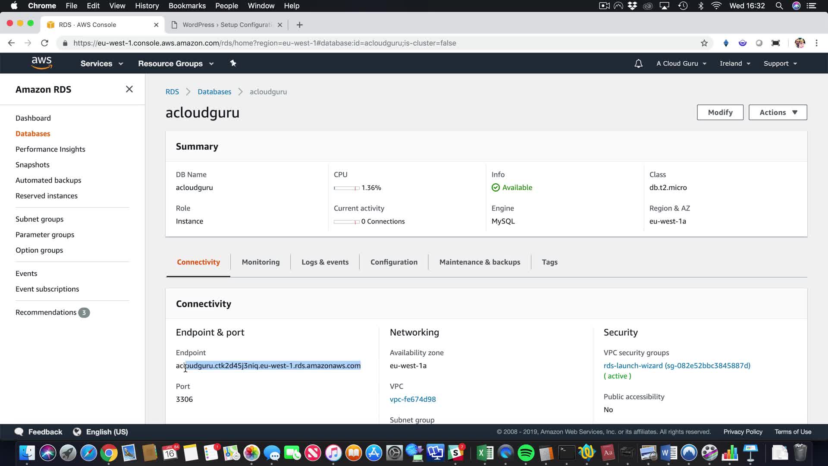Expand the Services dropdown menu
The width and height of the screenshot is (828, 466).
point(101,63)
